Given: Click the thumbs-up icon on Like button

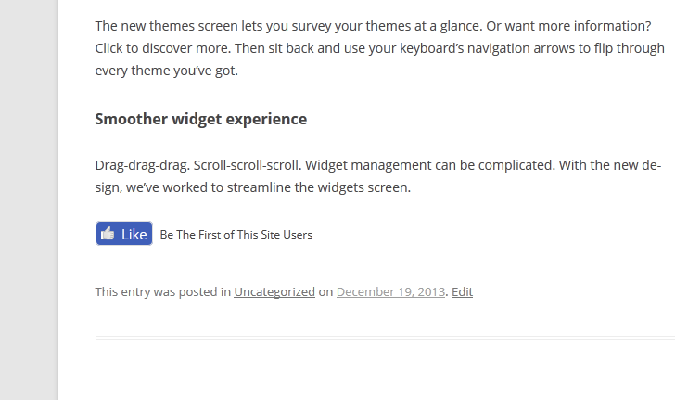Looking at the screenshot, I should coord(108,234).
